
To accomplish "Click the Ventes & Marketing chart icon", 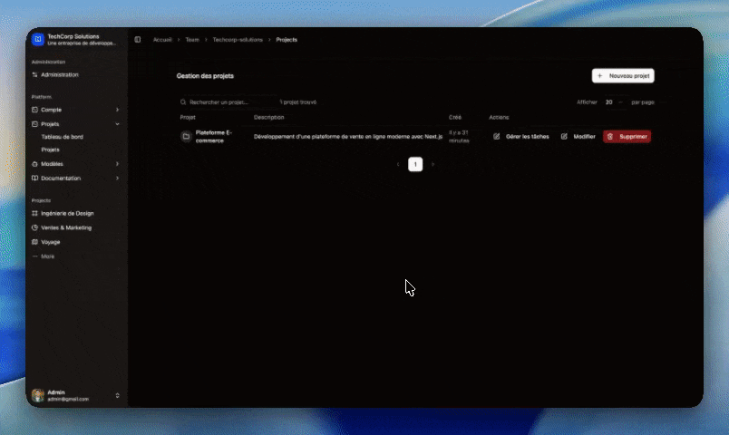I will (34, 227).
